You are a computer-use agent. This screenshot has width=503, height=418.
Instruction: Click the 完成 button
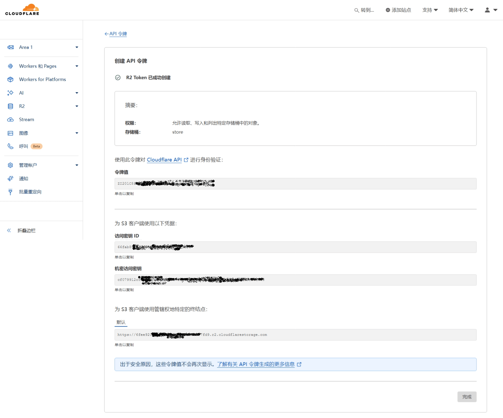click(x=467, y=397)
